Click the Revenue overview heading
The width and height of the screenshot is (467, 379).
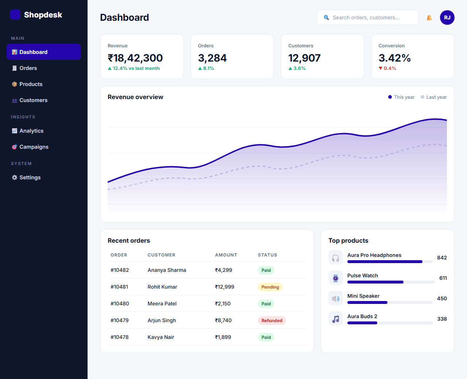pyautogui.click(x=135, y=97)
